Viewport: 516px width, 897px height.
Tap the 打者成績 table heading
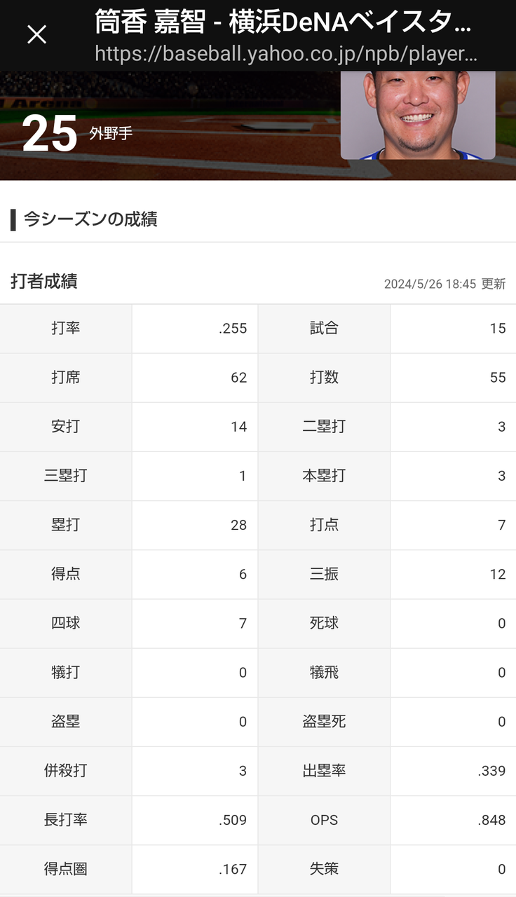point(44,282)
